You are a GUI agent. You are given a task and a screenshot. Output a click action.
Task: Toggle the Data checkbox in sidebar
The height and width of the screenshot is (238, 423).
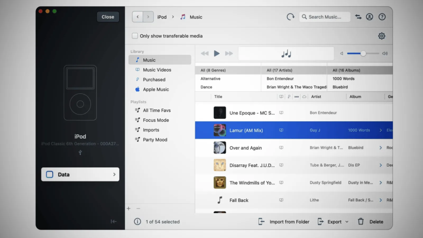tap(50, 175)
